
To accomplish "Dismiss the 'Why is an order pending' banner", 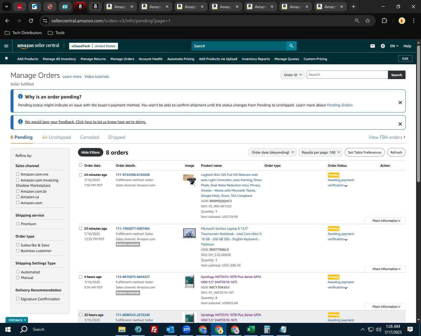I will 400,102.
